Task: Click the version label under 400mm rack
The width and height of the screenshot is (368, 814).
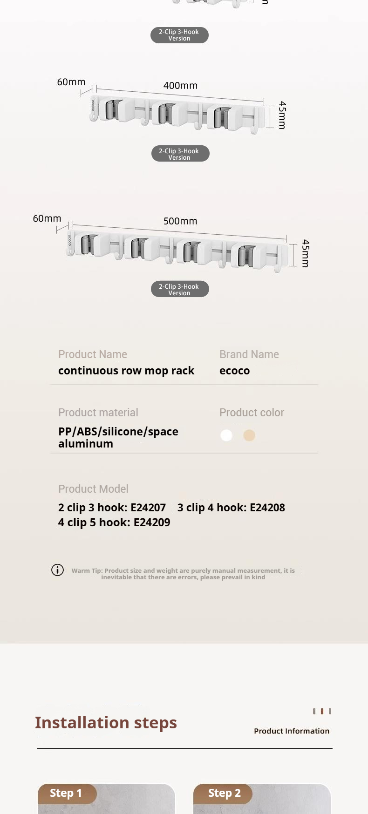Action: click(x=180, y=154)
